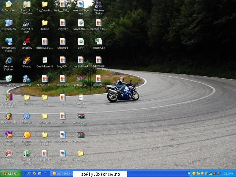Open the Phantom_C... WinRAR archive
236x177 pixels.
81,137
